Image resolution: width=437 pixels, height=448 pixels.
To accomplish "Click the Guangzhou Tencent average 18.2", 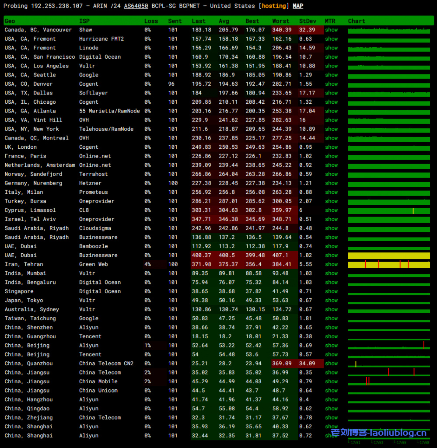I will click(225, 336).
